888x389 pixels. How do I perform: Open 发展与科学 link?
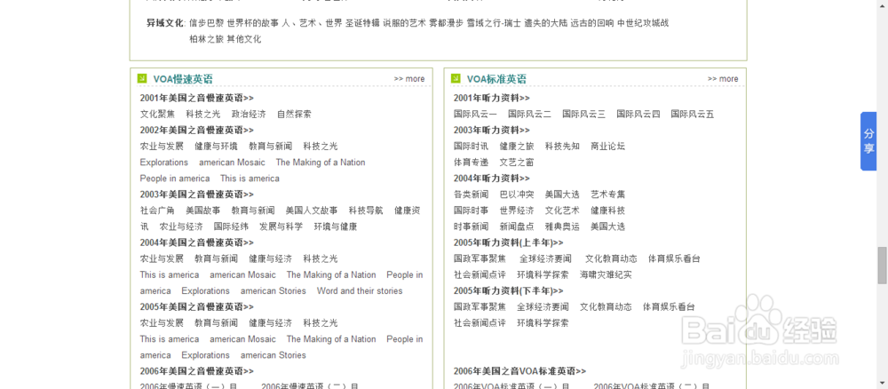pyautogui.click(x=281, y=226)
